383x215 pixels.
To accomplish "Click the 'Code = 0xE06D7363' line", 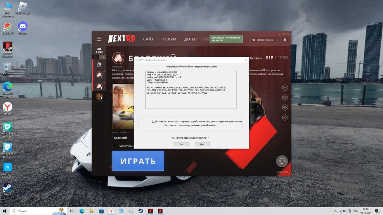I will tap(157, 80).
